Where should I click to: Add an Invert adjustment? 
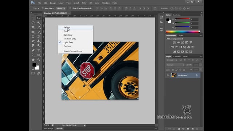(x=174, y=52)
